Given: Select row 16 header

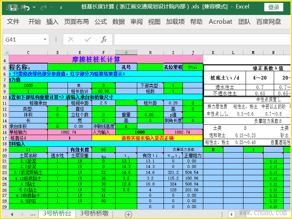Looking at the screenshot, I should (5, 132).
